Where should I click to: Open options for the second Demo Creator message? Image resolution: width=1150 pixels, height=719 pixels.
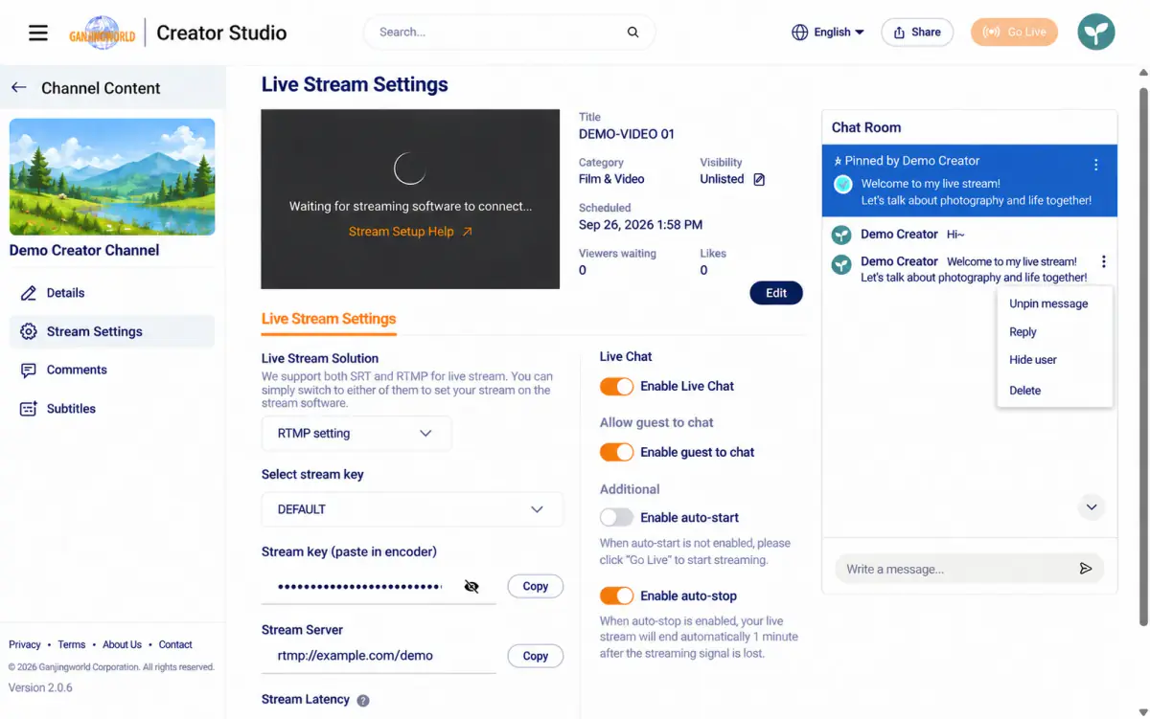(x=1104, y=261)
